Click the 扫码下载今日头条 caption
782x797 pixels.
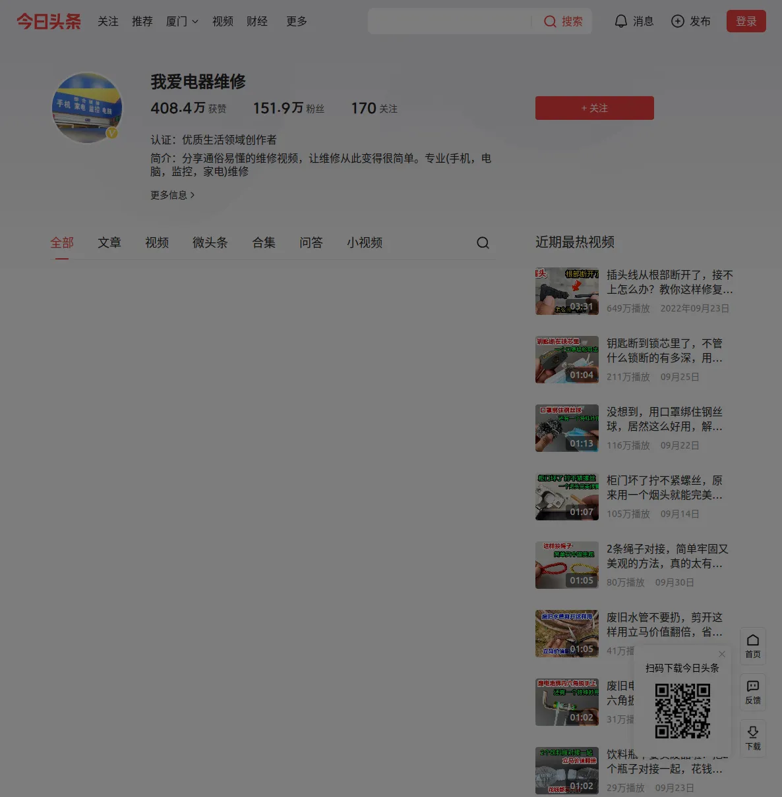click(x=682, y=668)
